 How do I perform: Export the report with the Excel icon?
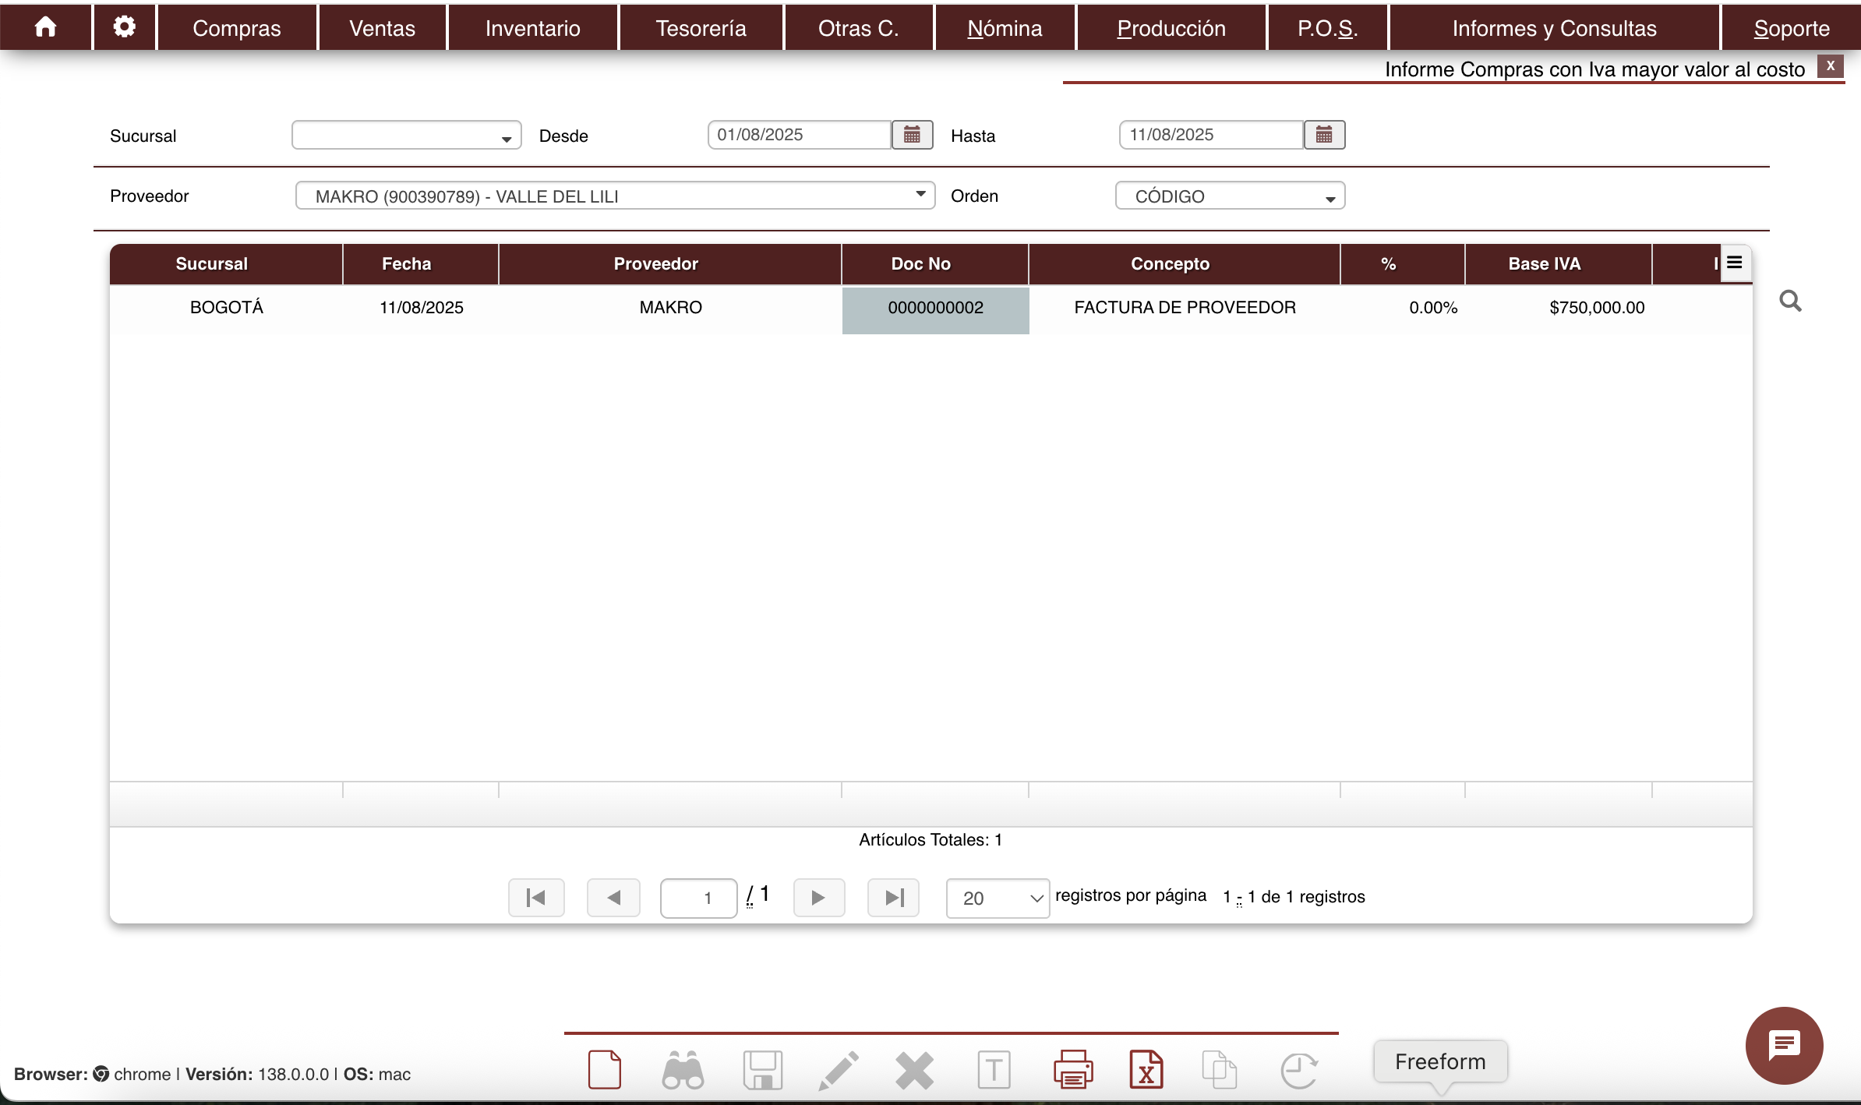(1146, 1070)
